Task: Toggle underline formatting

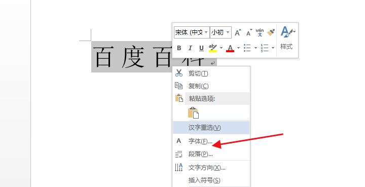Action: tap(201, 48)
